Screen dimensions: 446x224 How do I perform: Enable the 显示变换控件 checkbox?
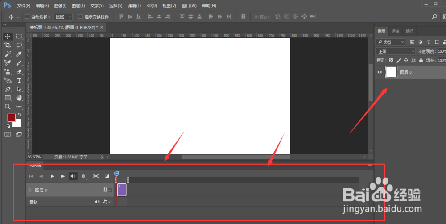(x=80, y=17)
